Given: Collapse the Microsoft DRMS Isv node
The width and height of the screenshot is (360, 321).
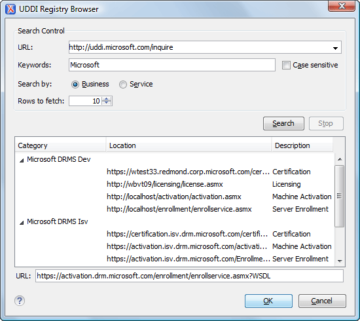Looking at the screenshot, I should coord(22,223).
